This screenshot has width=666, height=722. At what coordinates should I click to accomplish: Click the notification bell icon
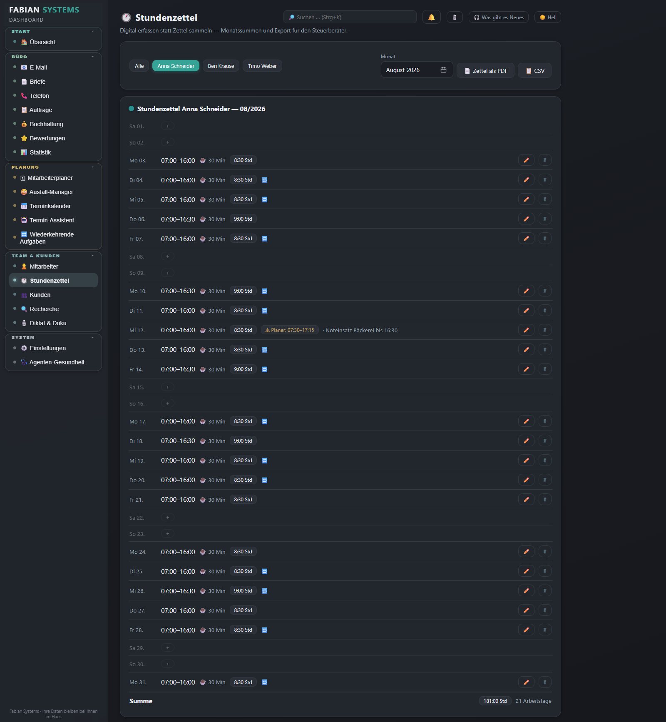click(431, 17)
